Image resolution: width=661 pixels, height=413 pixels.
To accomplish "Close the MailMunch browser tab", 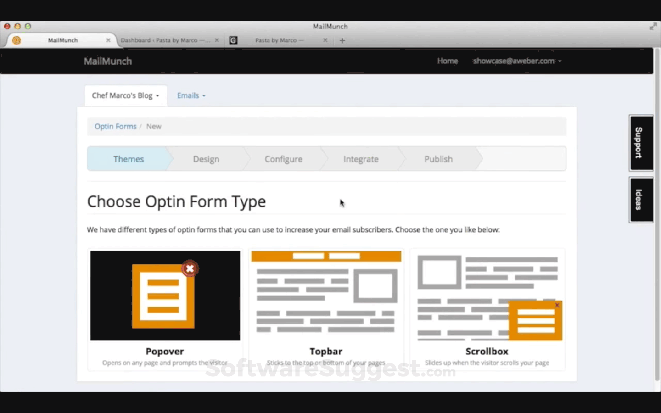I will (x=108, y=40).
